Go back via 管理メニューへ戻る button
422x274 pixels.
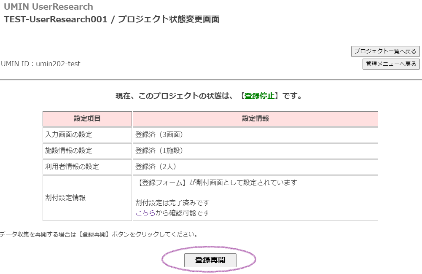391,64
